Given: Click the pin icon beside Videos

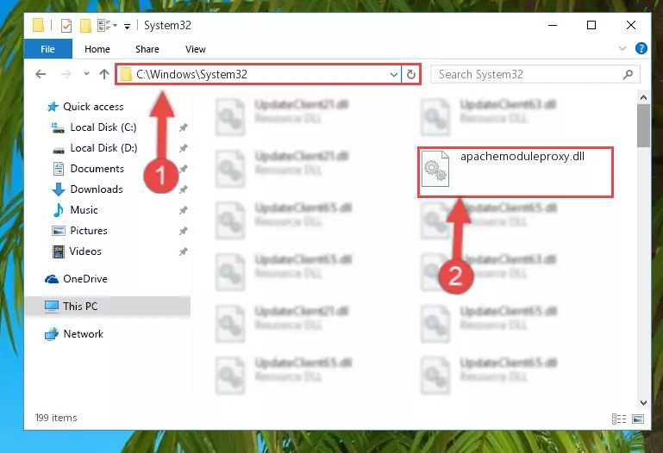Looking at the screenshot, I should coord(183,251).
